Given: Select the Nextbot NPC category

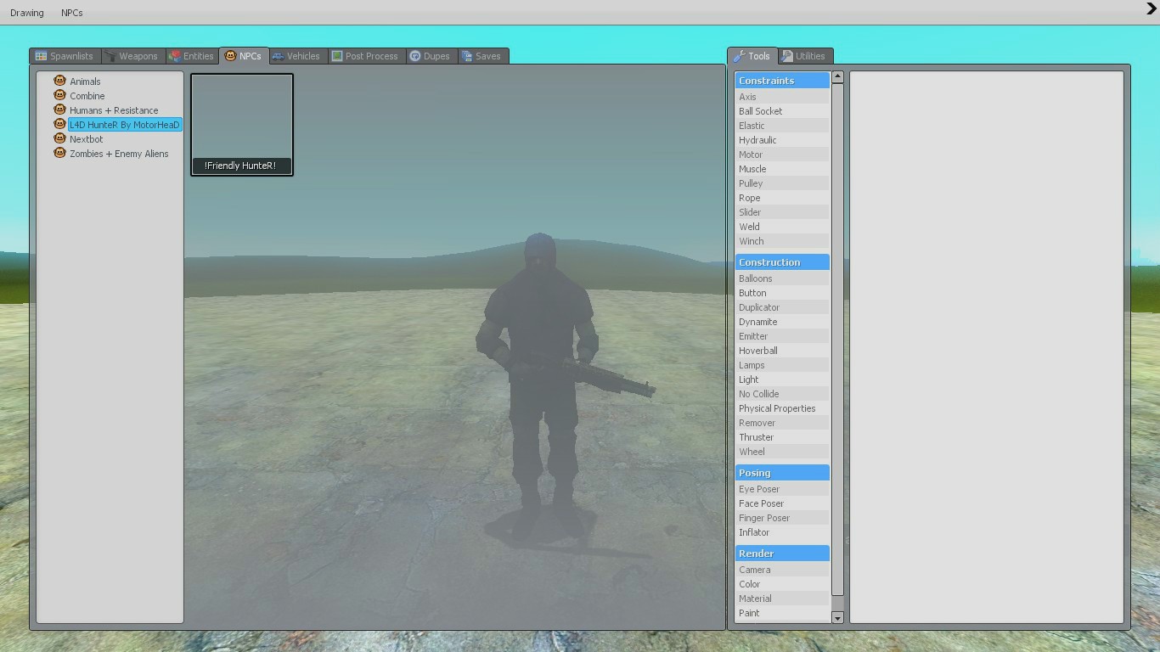Looking at the screenshot, I should (85, 138).
